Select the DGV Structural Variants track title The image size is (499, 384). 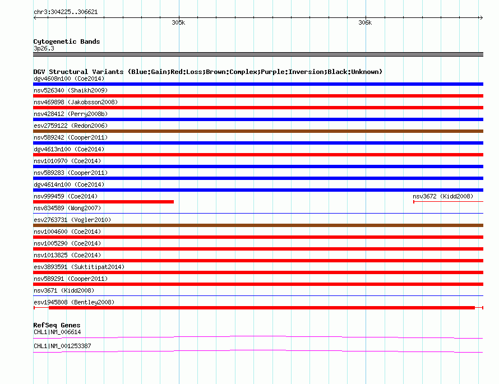[x=208, y=72]
